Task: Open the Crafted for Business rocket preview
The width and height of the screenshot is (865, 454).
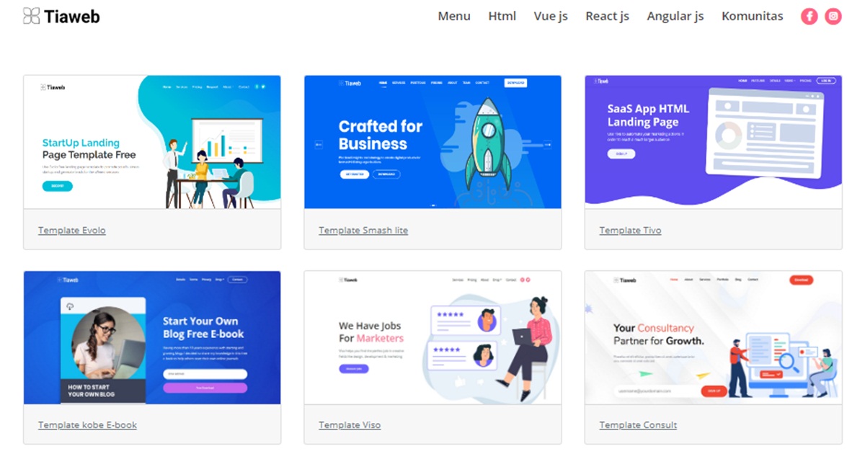Action: 432,142
